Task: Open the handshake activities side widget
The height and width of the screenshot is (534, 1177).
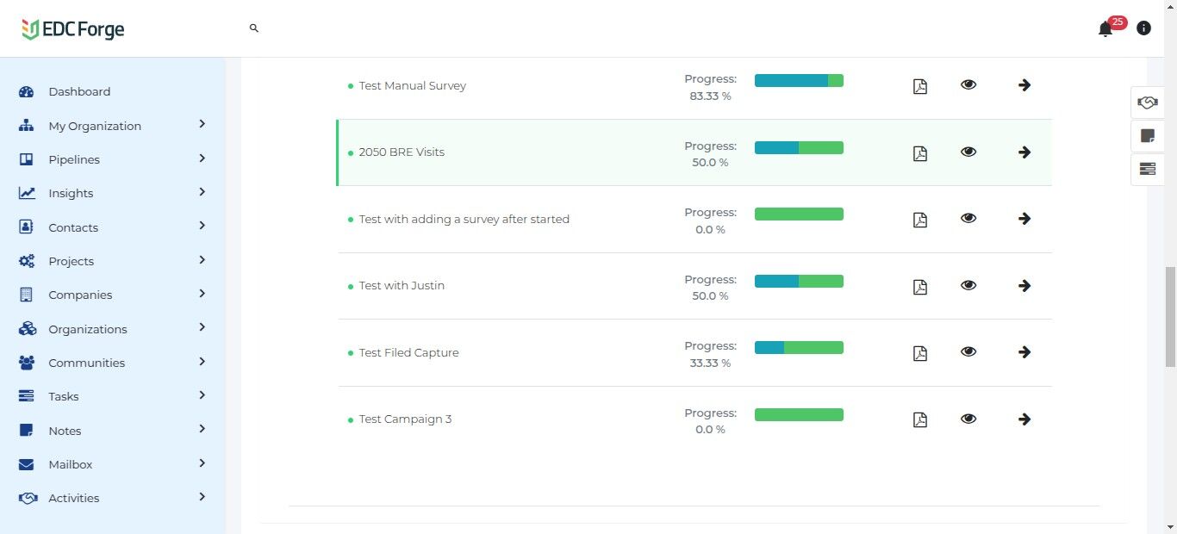Action: (x=1147, y=102)
